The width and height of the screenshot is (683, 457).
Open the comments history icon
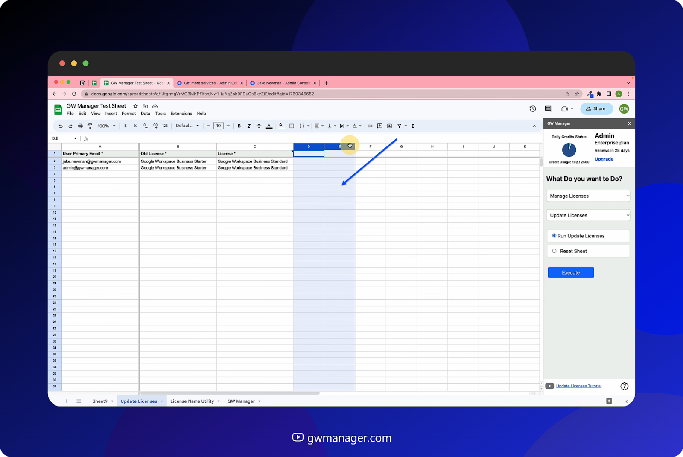coord(548,109)
